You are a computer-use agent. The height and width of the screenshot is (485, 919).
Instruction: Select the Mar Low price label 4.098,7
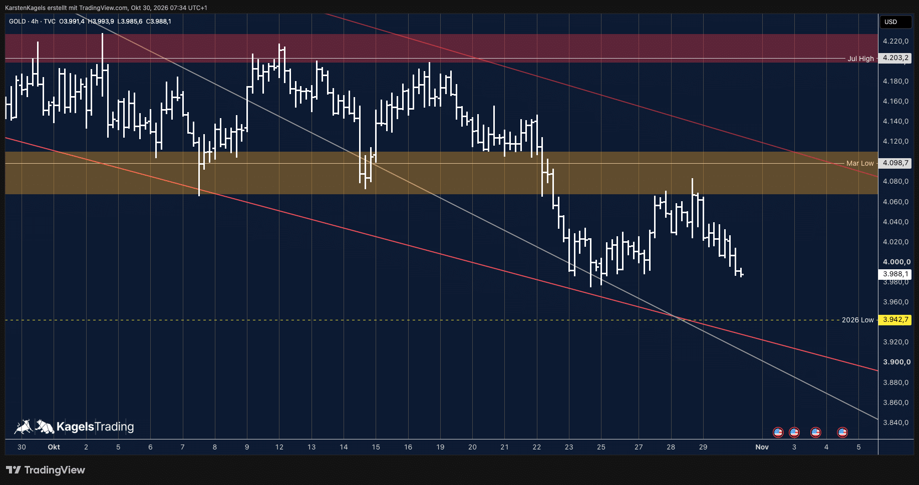click(x=895, y=163)
